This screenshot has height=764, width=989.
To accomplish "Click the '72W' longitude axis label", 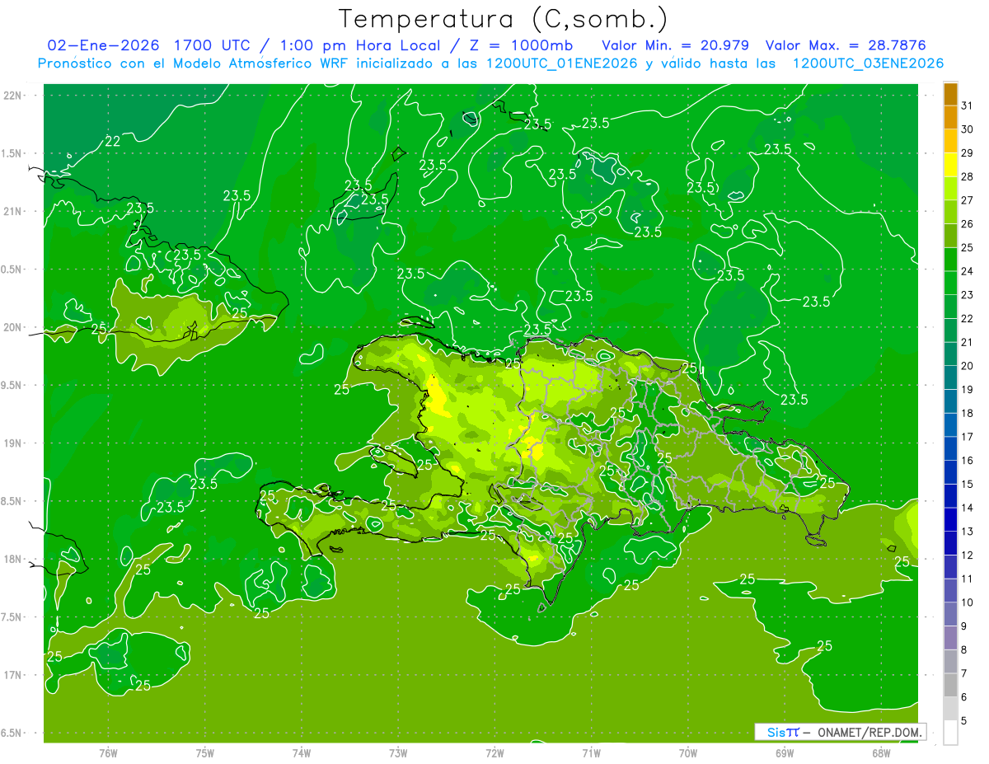I will coord(494,753).
